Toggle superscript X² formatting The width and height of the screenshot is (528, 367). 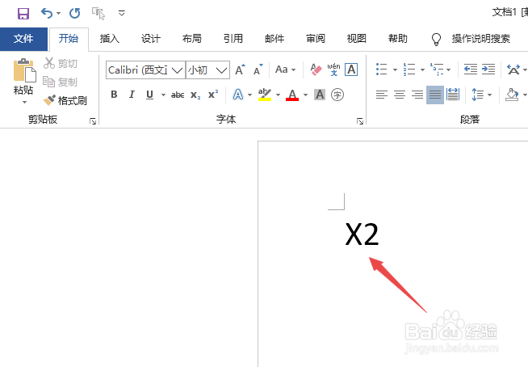click(x=213, y=95)
